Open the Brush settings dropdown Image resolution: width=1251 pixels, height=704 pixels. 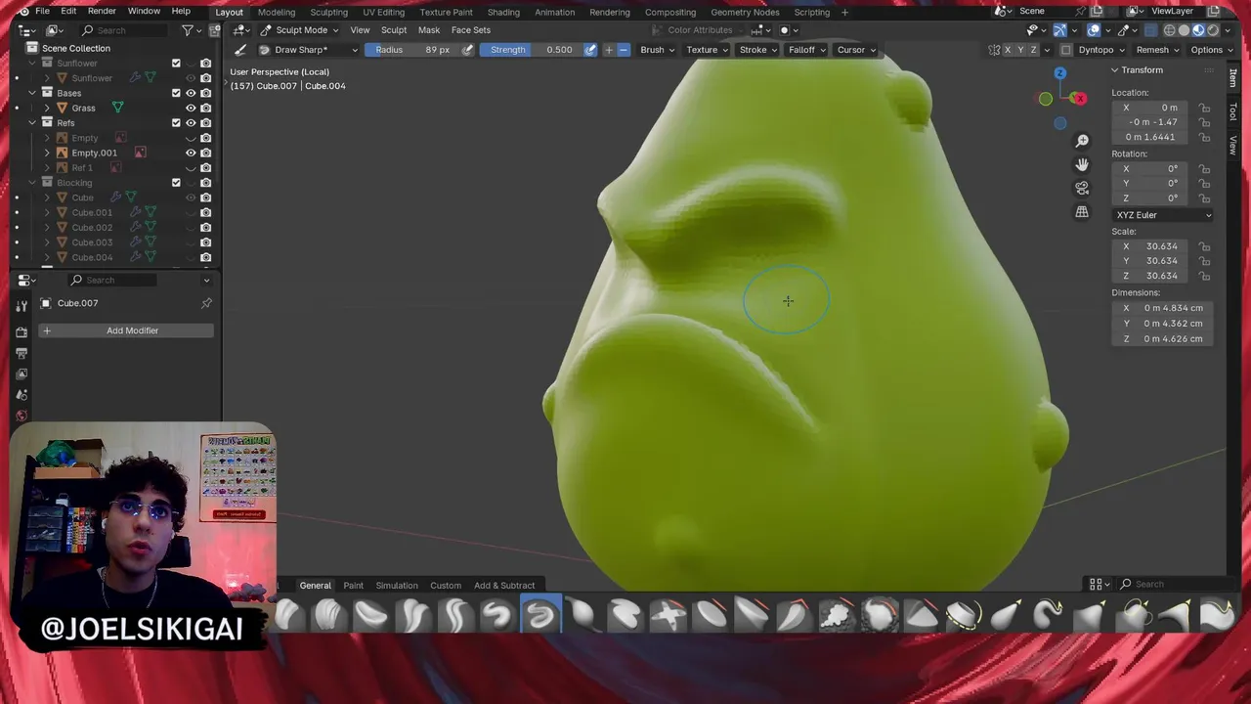[657, 50]
